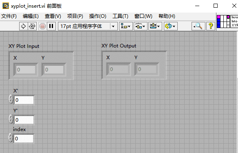The height and width of the screenshot is (153, 238).
Task: Click the VI icon in corner
Action: pos(234,22)
